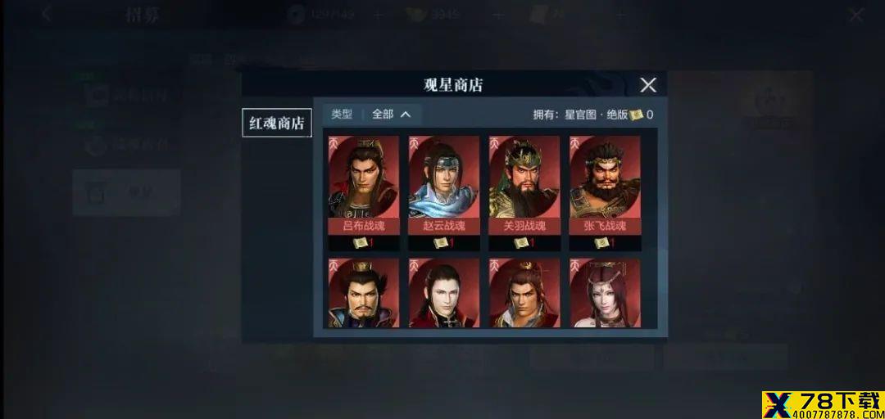Click the 星官图 scroll currency icon
This screenshot has width=885, height=419.
click(x=636, y=115)
